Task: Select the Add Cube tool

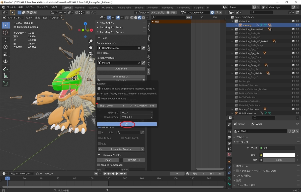Action: click(x=6, y=84)
